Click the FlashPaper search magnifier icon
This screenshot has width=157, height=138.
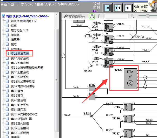click(x=132, y=16)
